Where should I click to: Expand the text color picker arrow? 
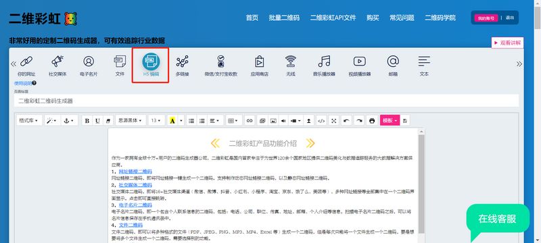click(181, 120)
